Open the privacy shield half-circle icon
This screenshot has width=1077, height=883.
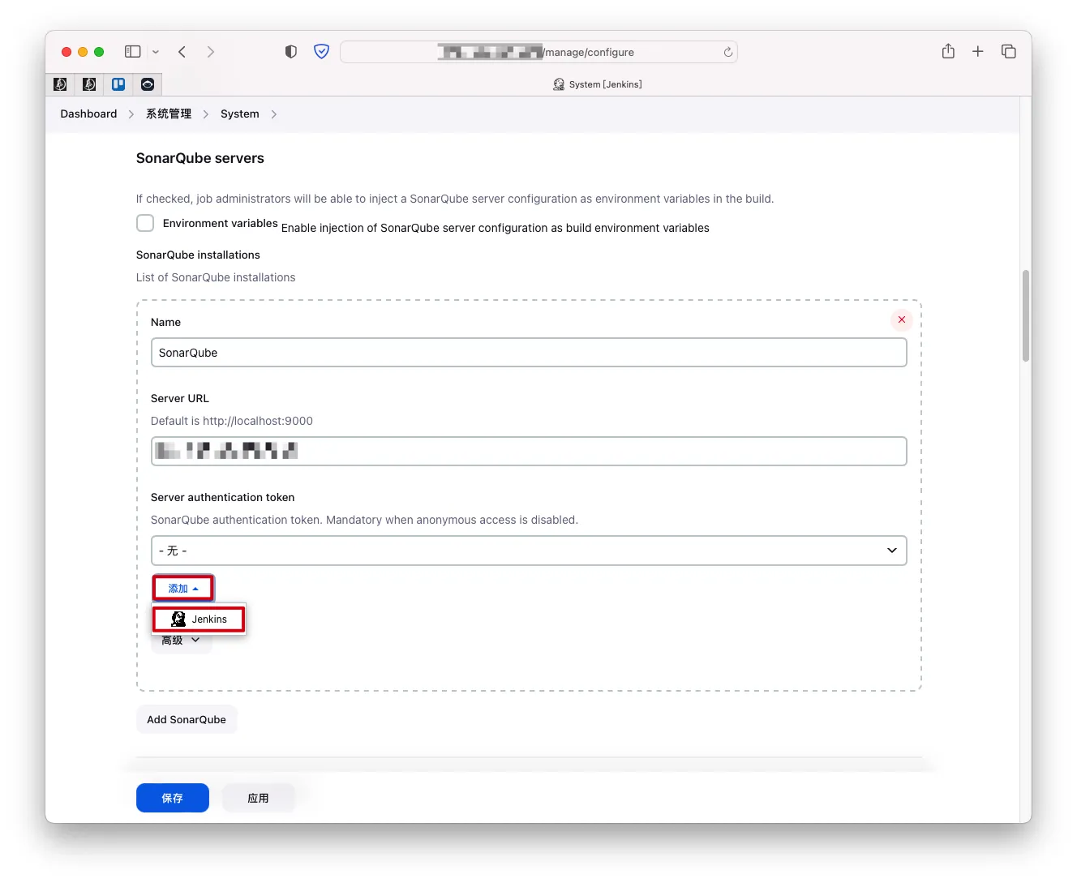click(291, 52)
